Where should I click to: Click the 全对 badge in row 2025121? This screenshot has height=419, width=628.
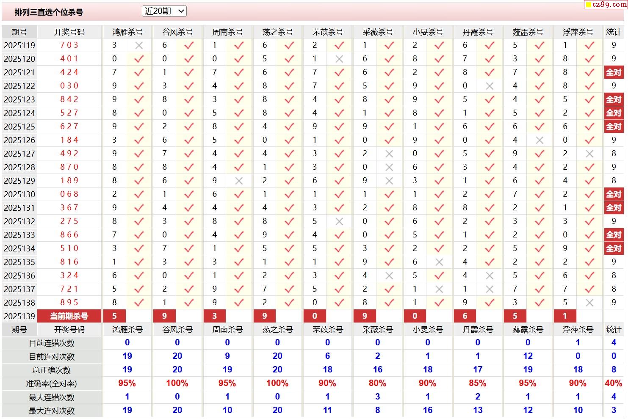tap(614, 72)
